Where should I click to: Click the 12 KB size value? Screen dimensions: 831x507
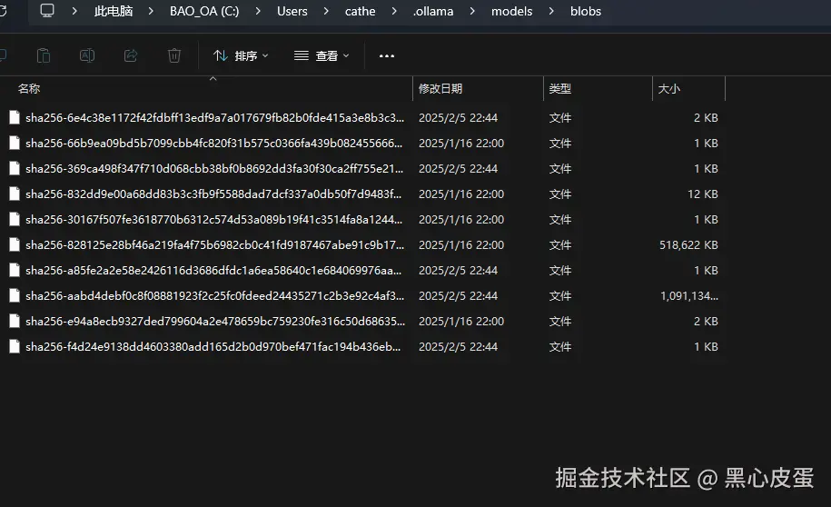703,194
